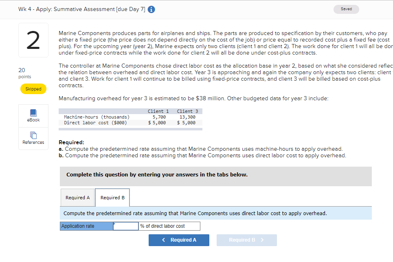
Task: Click the Saved status pill
Action: click(x=346, y=9)
